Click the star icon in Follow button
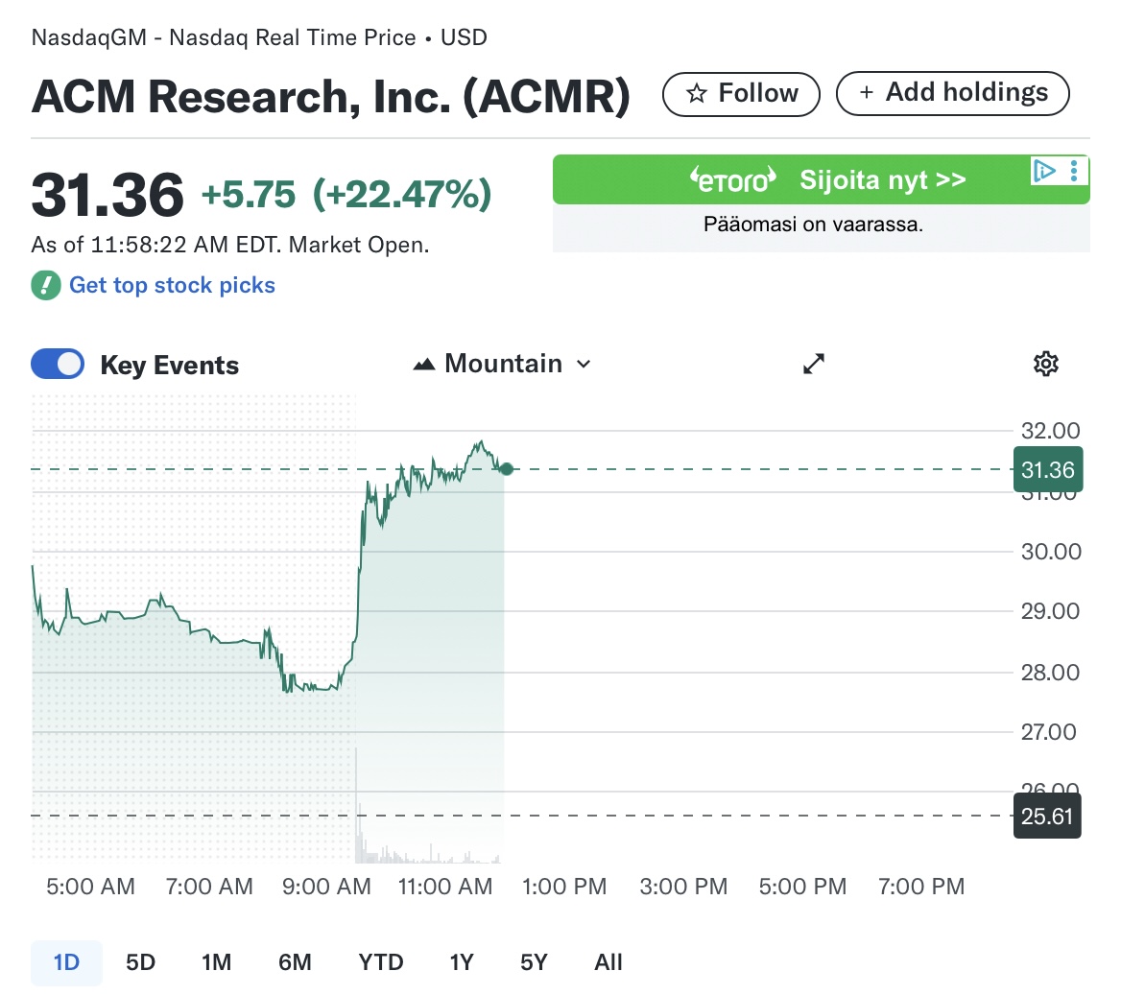This screenshot has width=1121, height=995. pyautogui.click(x=697, y=93)
